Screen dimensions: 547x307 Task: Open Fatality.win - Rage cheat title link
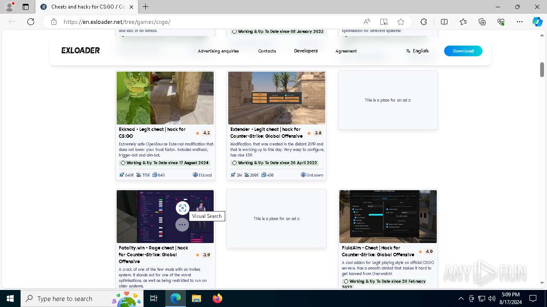[153, 255]
